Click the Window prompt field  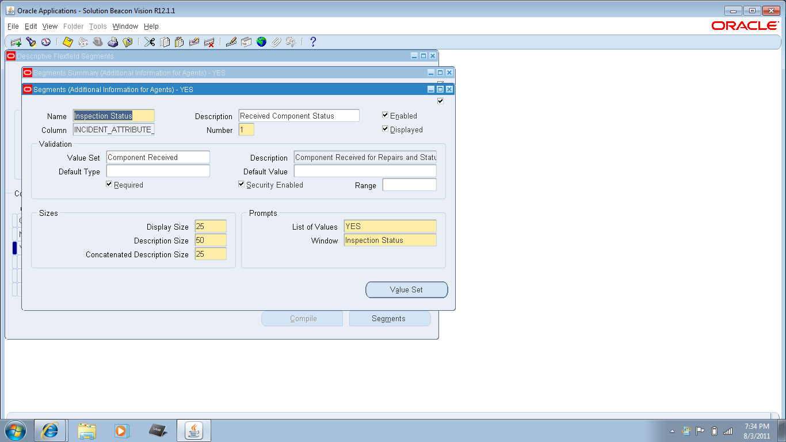390,240
